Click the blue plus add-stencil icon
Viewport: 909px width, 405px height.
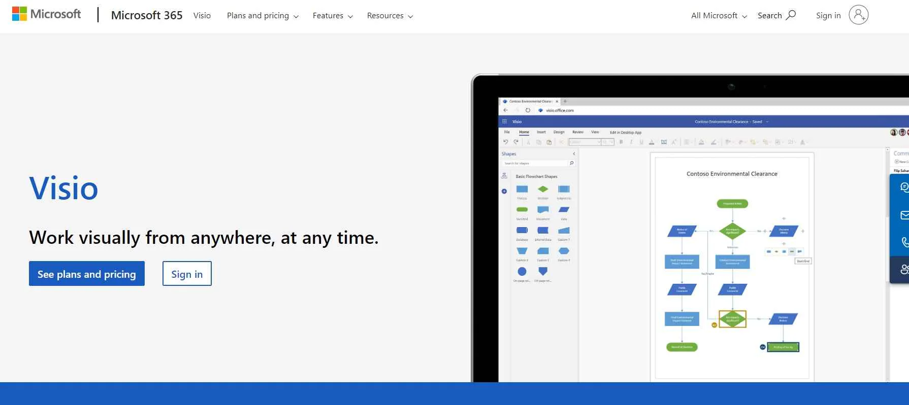(504, 191)
